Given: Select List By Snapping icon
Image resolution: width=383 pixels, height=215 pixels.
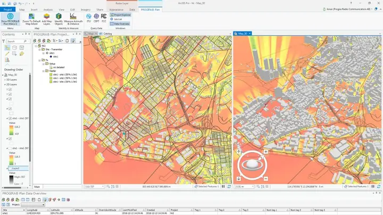Looking at the screenshot, I should coord(14,54).
